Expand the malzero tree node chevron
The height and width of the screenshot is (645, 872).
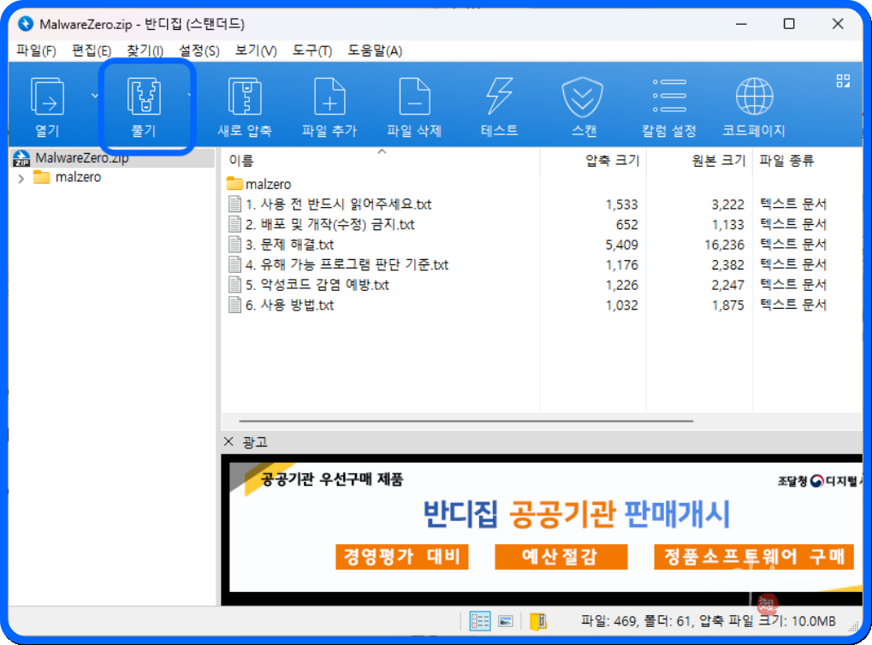pyautogui.click(x=21, y=179)
